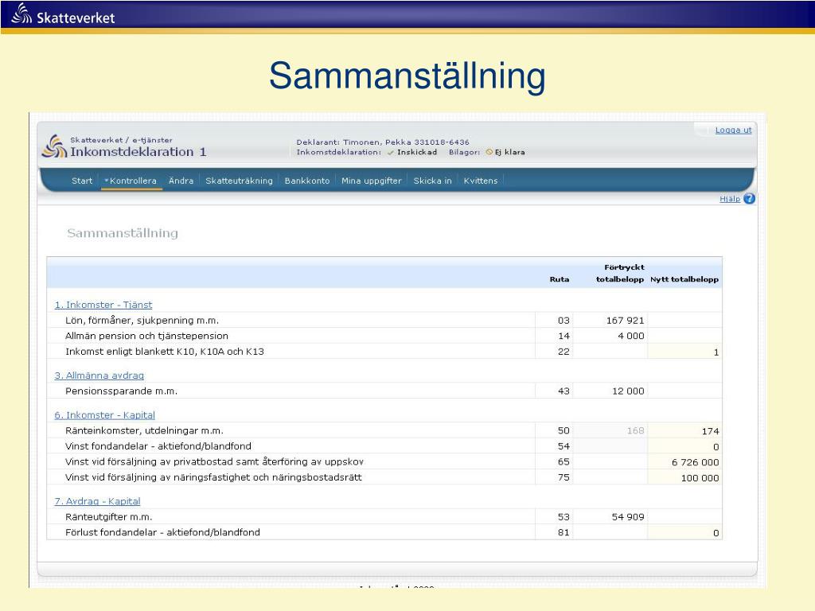Switch to the Ändra tab
The image size is (815, 611).
pos(181,181)
